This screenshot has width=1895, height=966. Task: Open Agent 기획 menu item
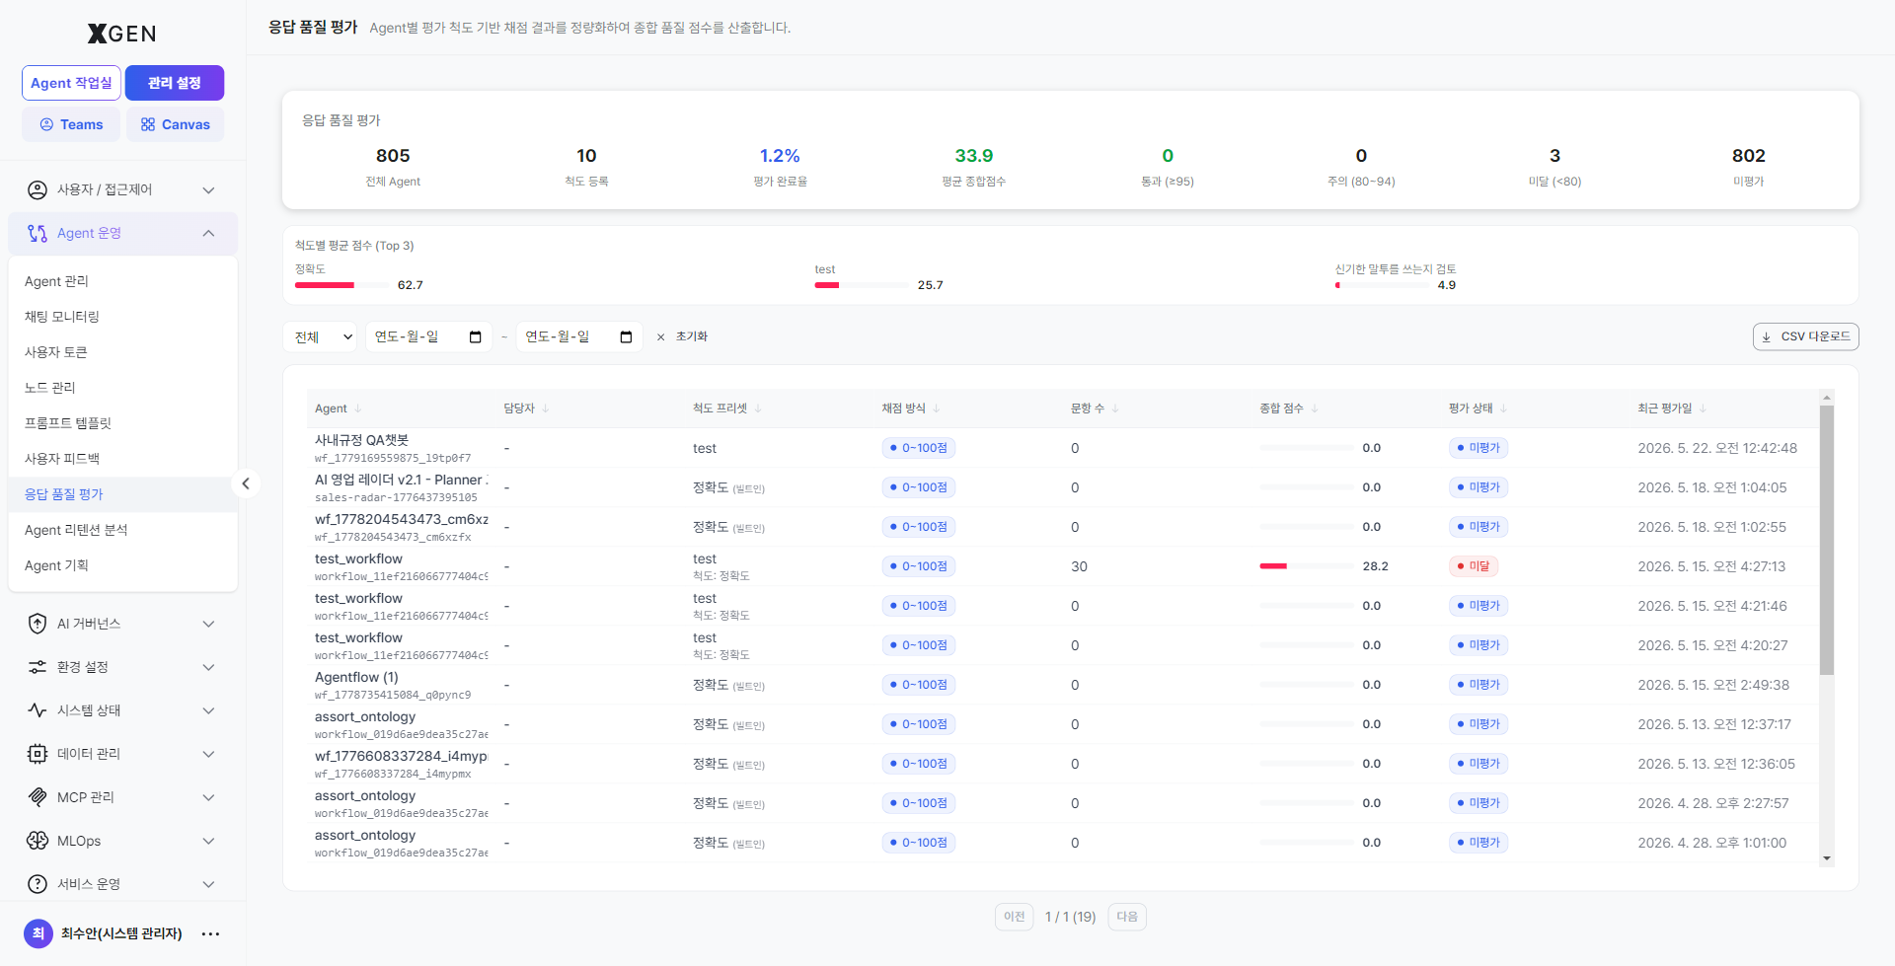coord(122,565)
